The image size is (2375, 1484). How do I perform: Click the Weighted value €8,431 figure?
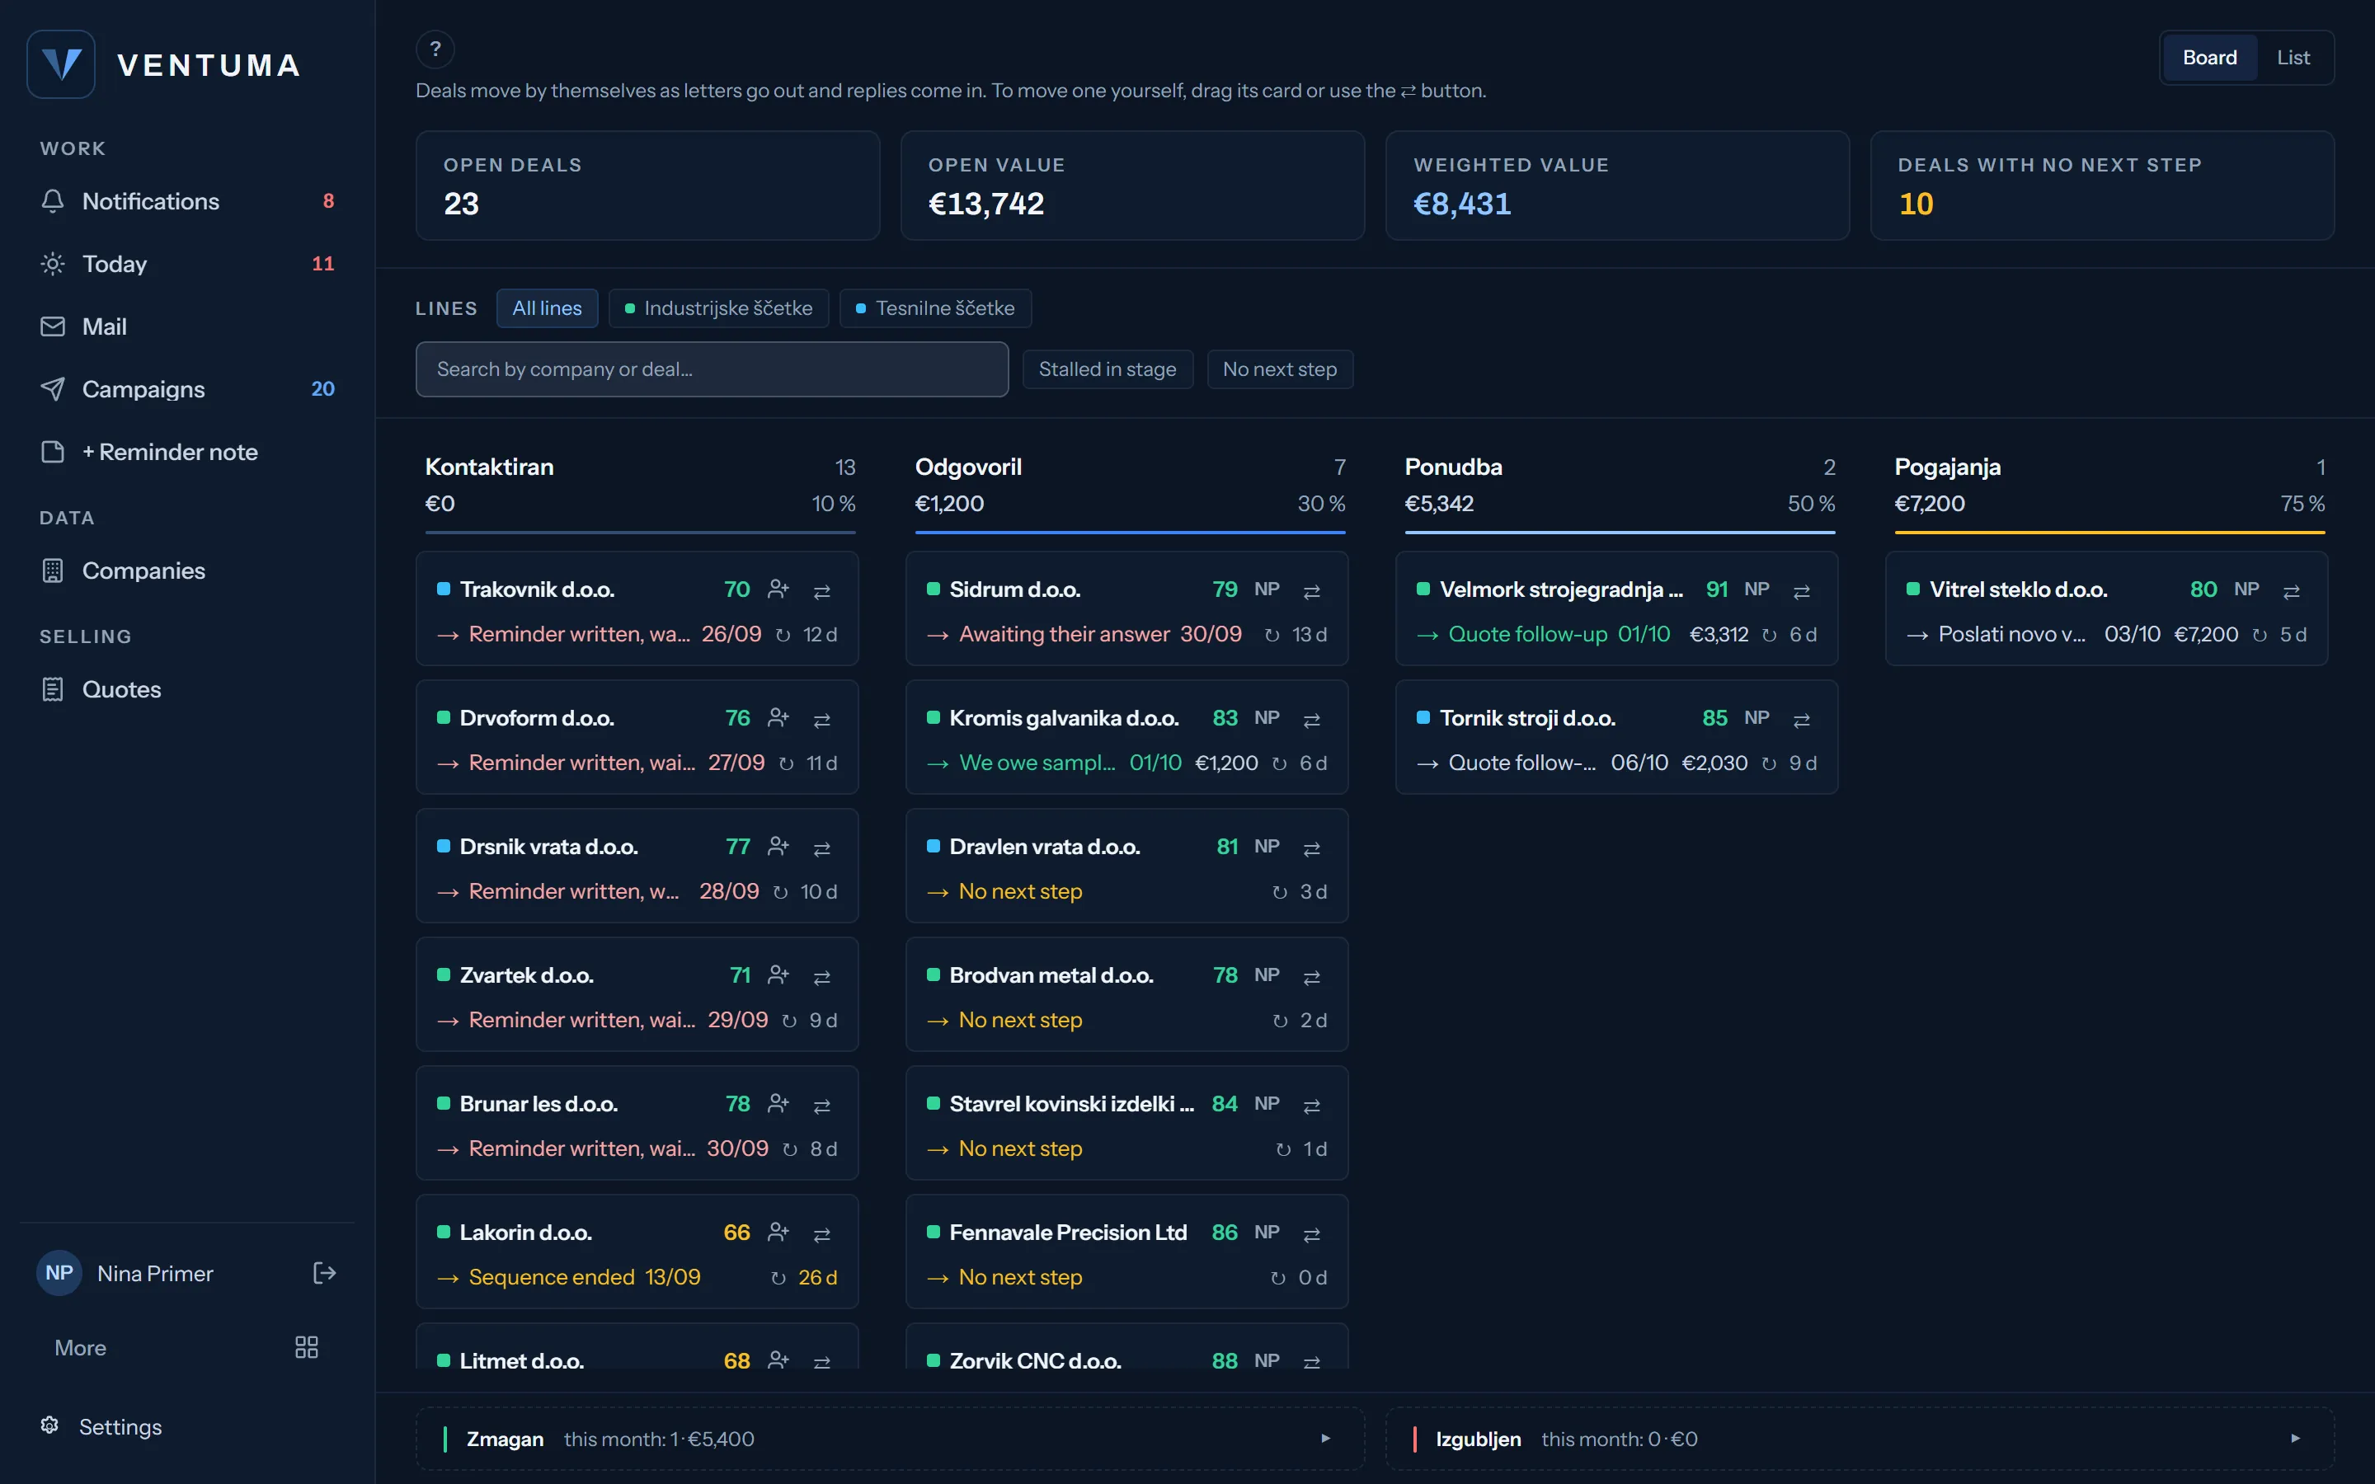1461,204
